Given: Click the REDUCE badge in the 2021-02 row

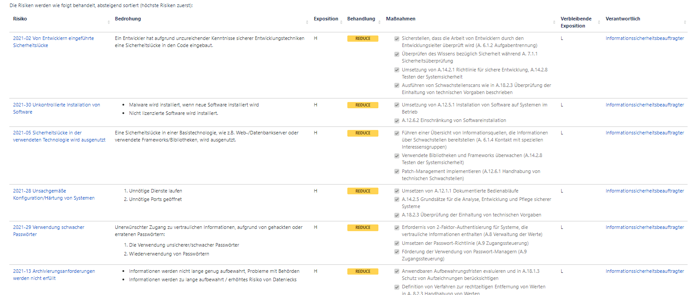Looking at the screenshot, I should pos(362,39).
